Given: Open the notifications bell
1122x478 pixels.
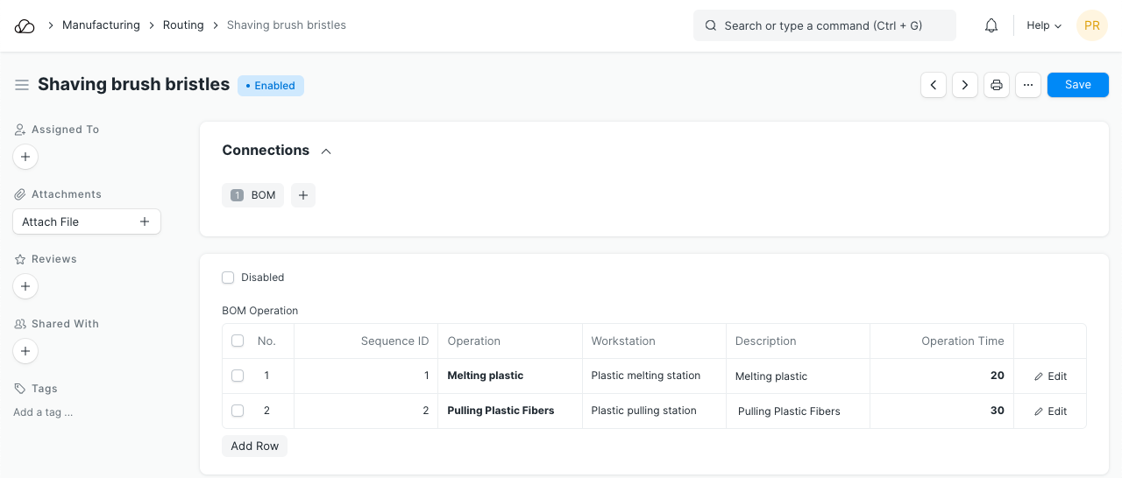Looking at the screenshot, I should click(991, 25).
